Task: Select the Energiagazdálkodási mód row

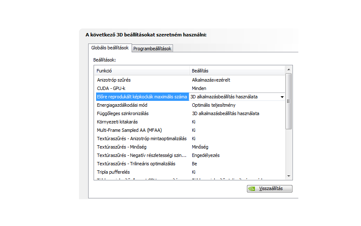Action: [x=190, y=105]
